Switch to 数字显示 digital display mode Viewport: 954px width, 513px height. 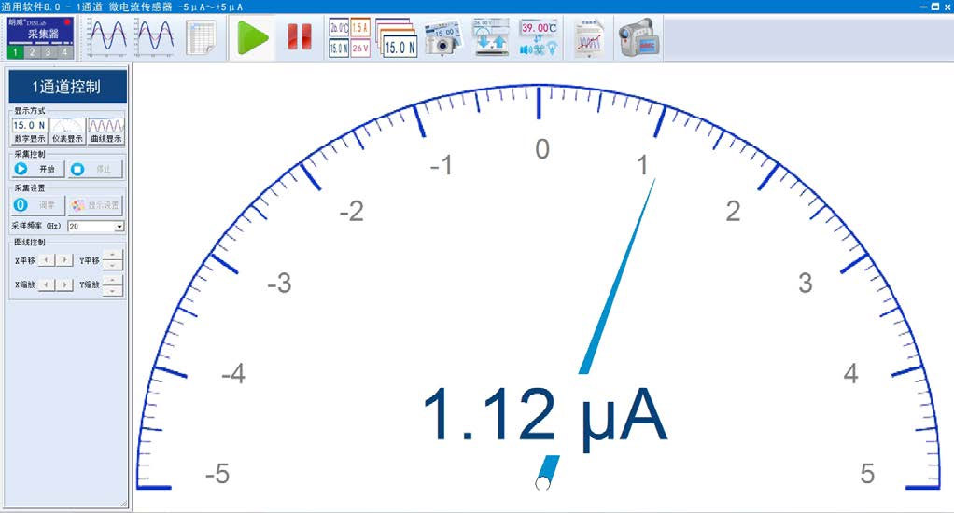tap(29, 130)
